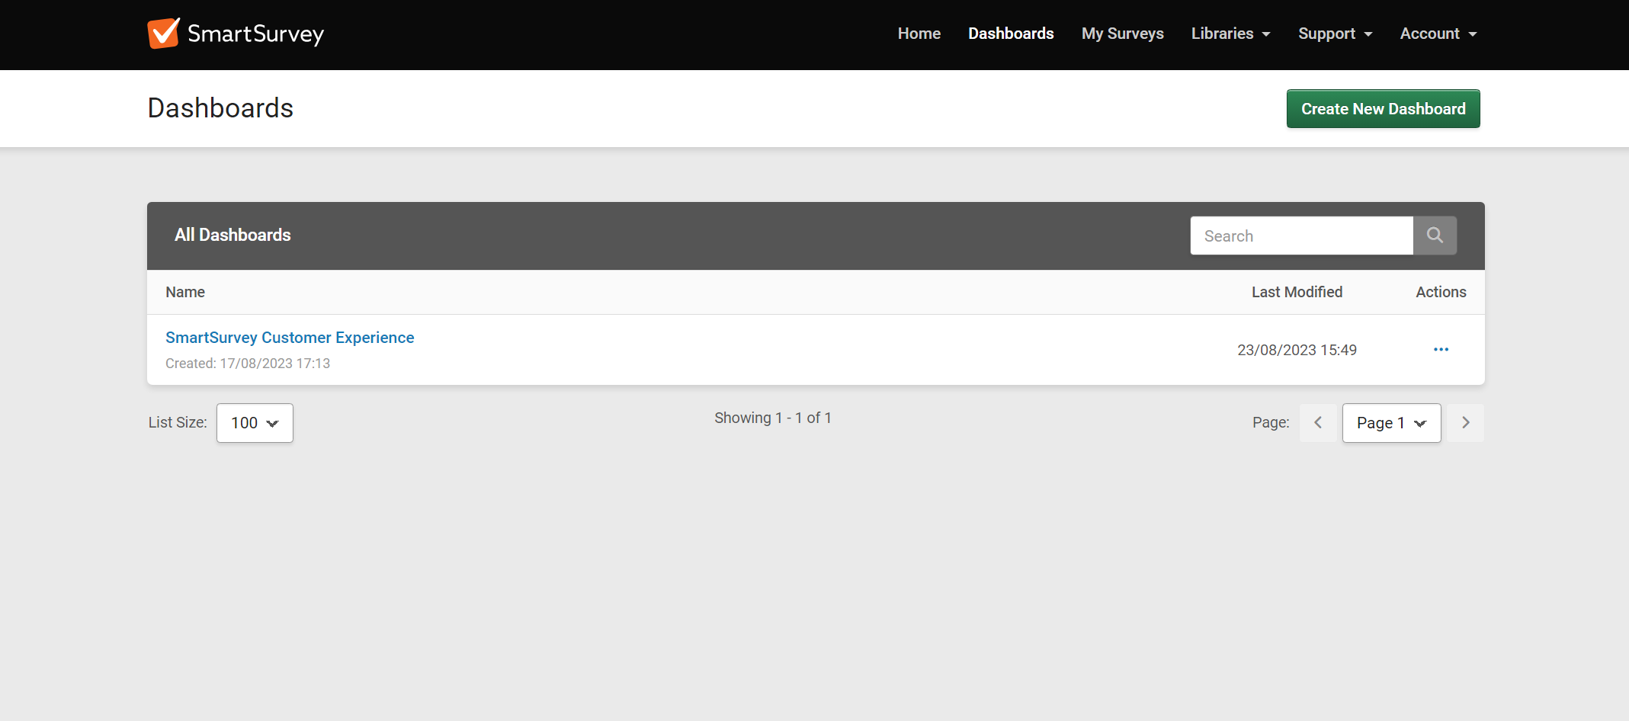Expand the Account dropdown menu
The height and width of the screenshot is (721, 1629).
(x=1438, y=34)
